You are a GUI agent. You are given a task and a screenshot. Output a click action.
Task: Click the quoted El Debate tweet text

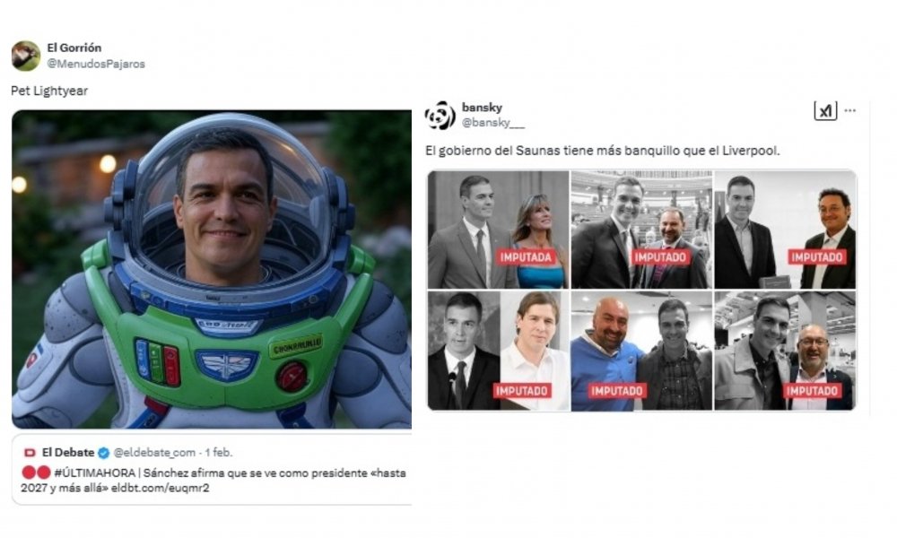tap(213, 481)
